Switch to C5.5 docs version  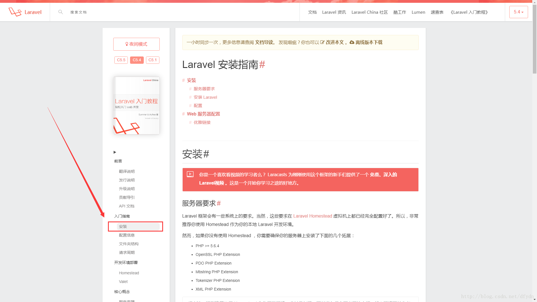[121, 60]
